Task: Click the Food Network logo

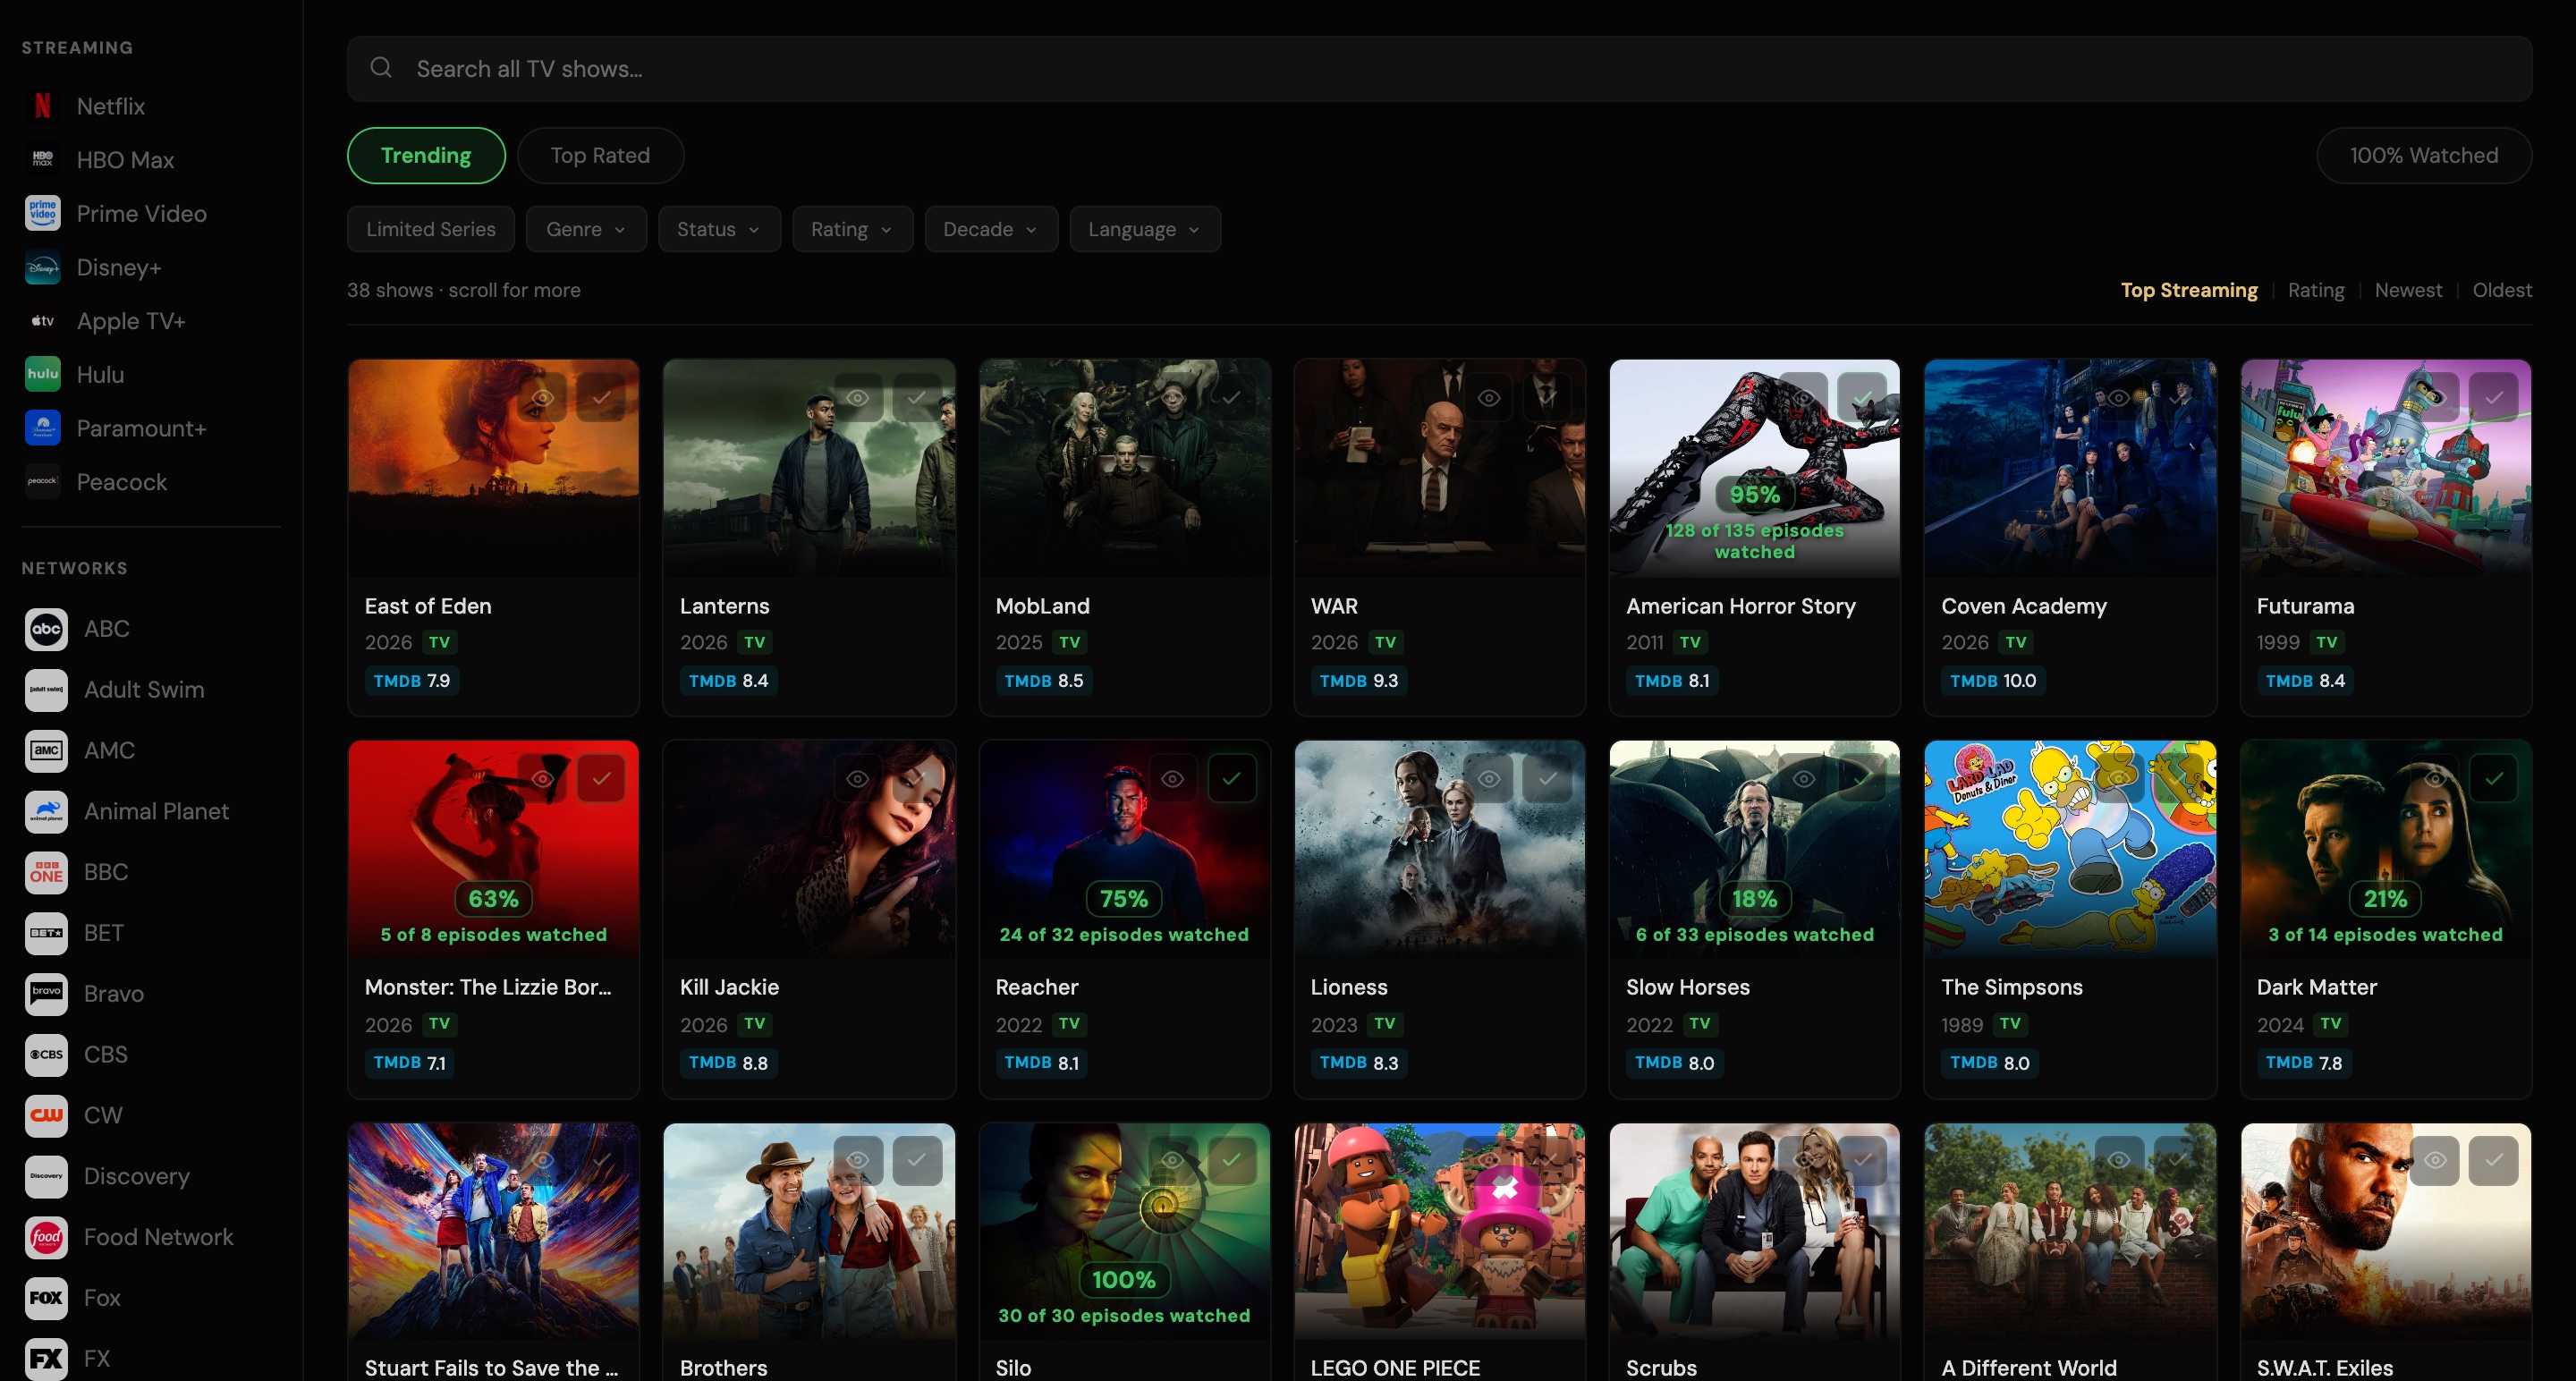Action: click(x=46, y=1237)
